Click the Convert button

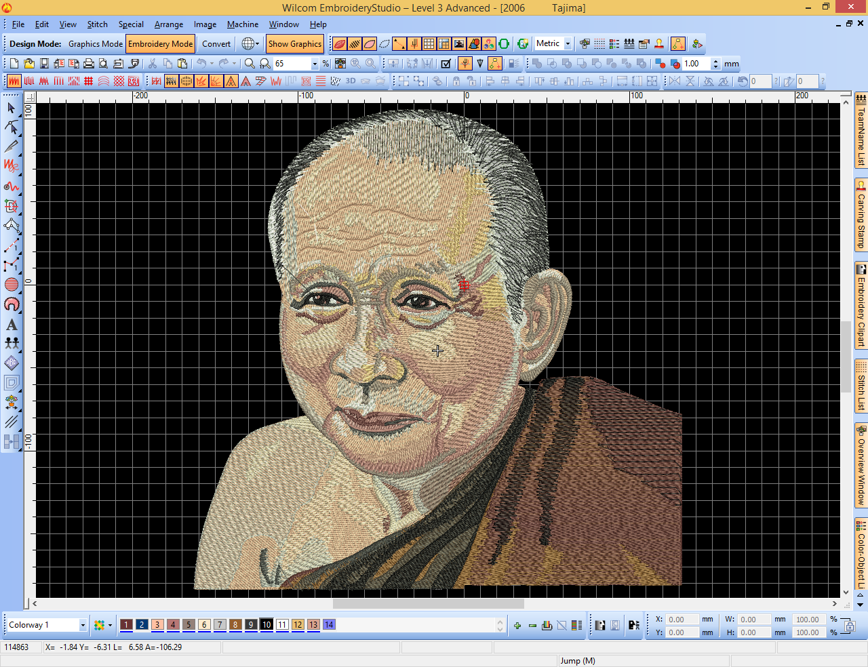[x=216, y=44]
